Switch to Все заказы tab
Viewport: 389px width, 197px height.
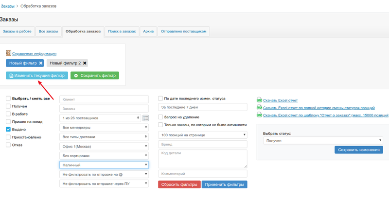(48, 32)
